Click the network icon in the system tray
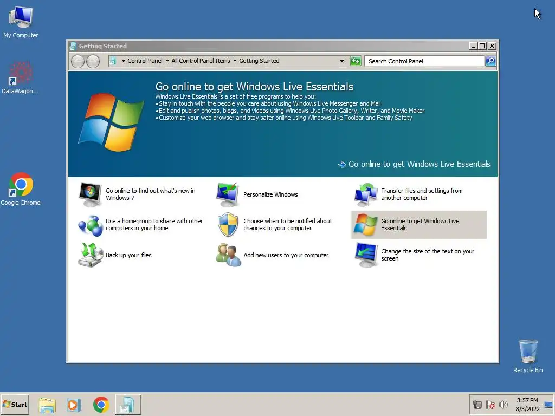 coord(477,405)
